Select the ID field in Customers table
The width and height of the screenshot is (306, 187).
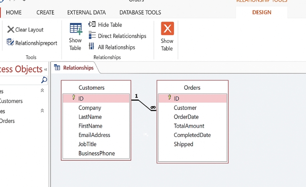pyautogui.click(x=96, y=98)
